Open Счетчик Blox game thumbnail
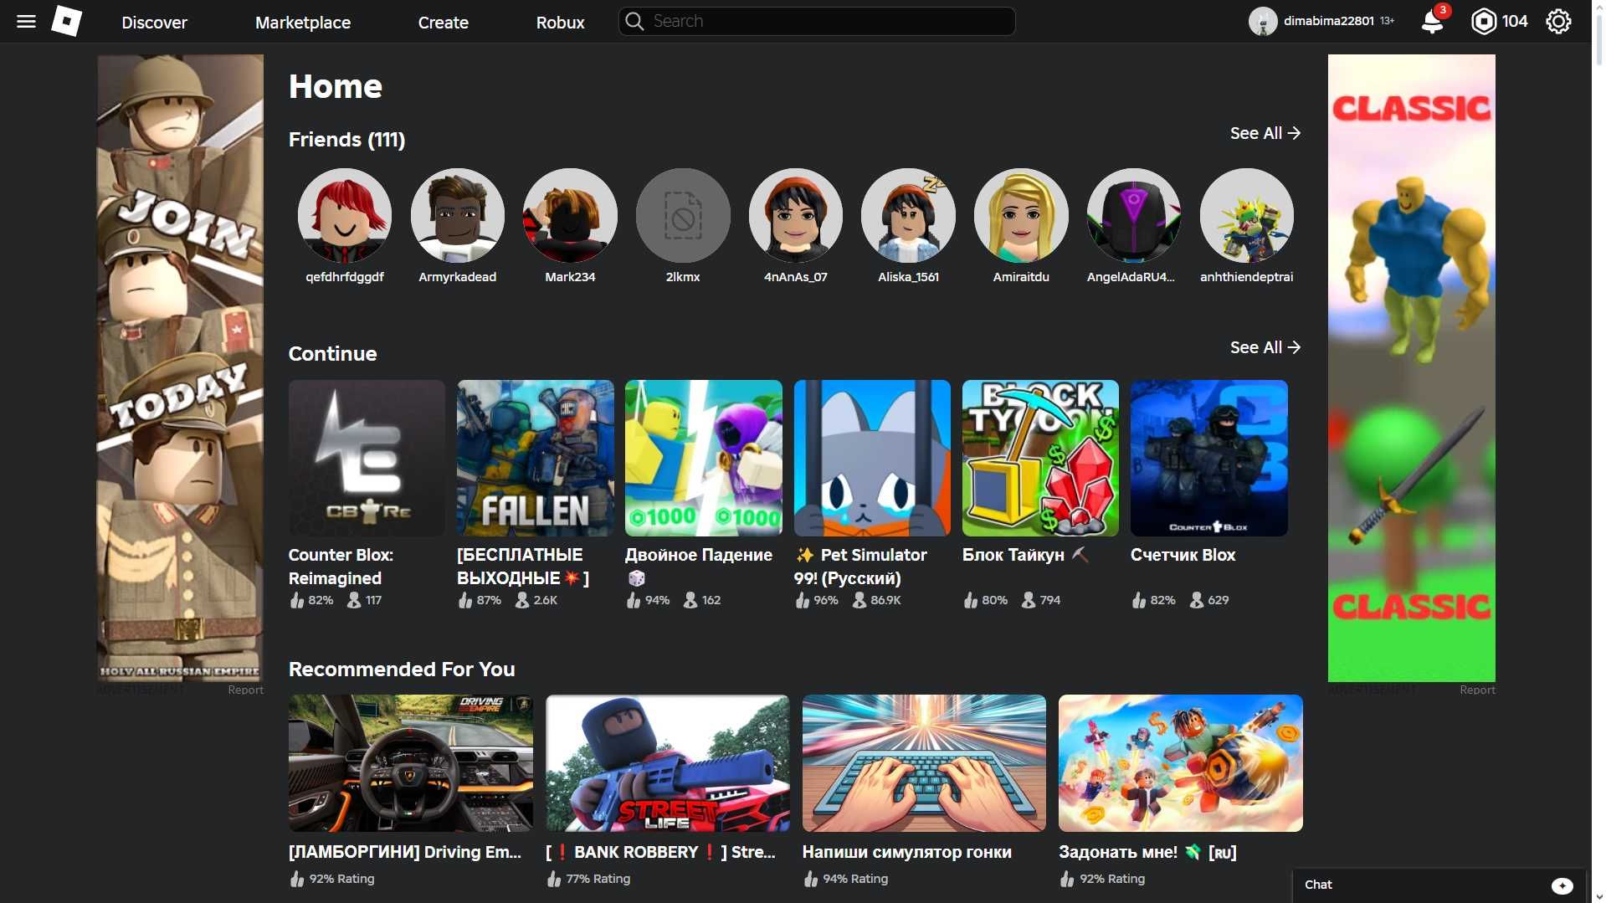 click(x=1208, y=458)
